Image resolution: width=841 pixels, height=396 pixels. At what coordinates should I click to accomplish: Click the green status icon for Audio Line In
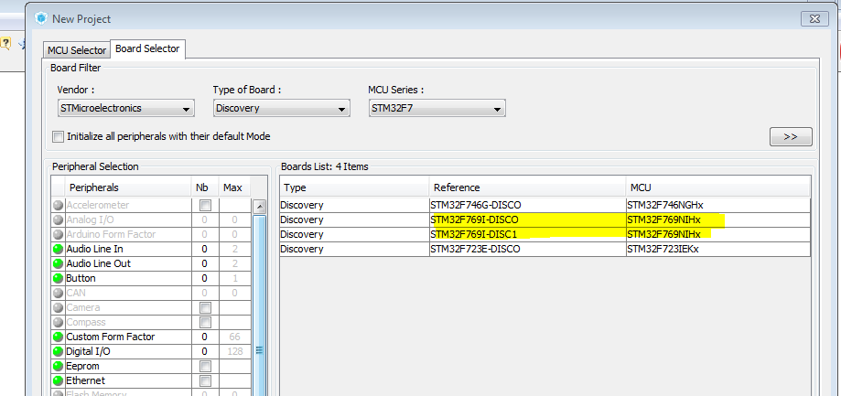coord(58,249)
